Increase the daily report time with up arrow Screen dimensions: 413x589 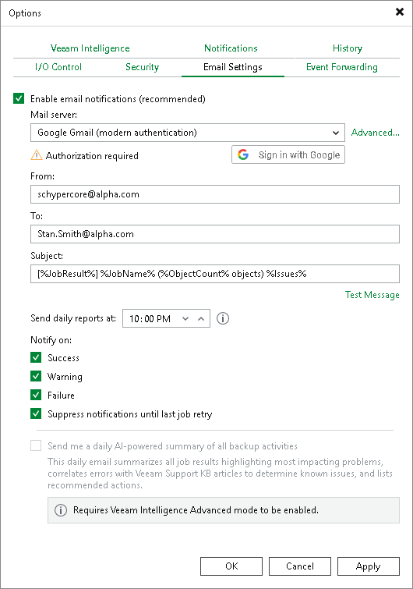tap(201, 319)
